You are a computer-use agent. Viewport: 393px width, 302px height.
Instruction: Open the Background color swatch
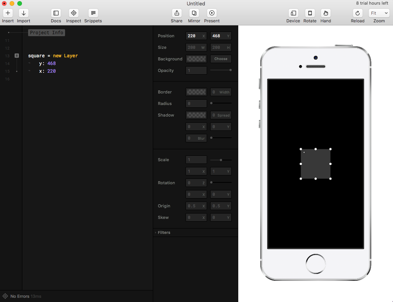coord(196,59)
